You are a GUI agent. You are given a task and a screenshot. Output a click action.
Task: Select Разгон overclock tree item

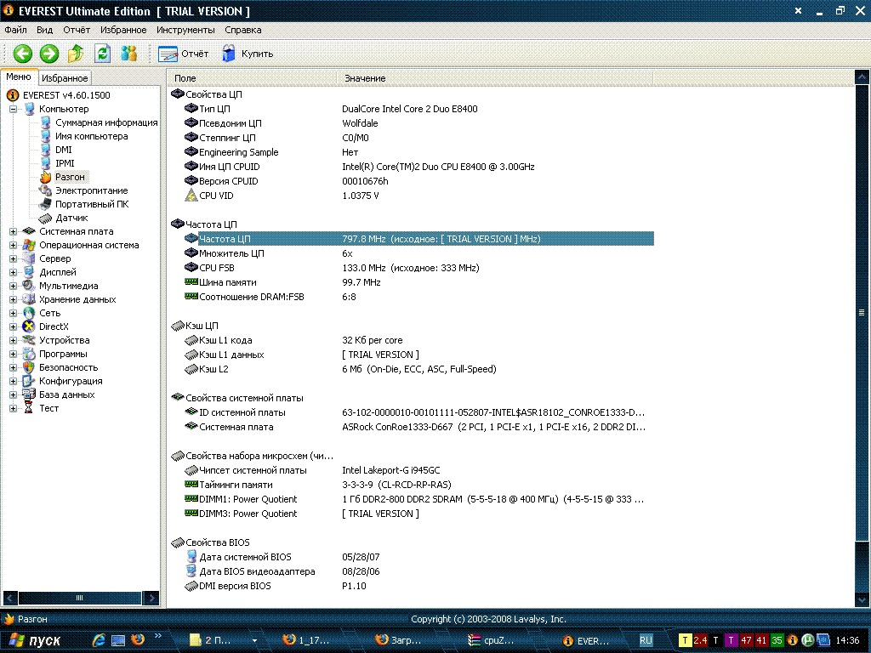[70, 177]
